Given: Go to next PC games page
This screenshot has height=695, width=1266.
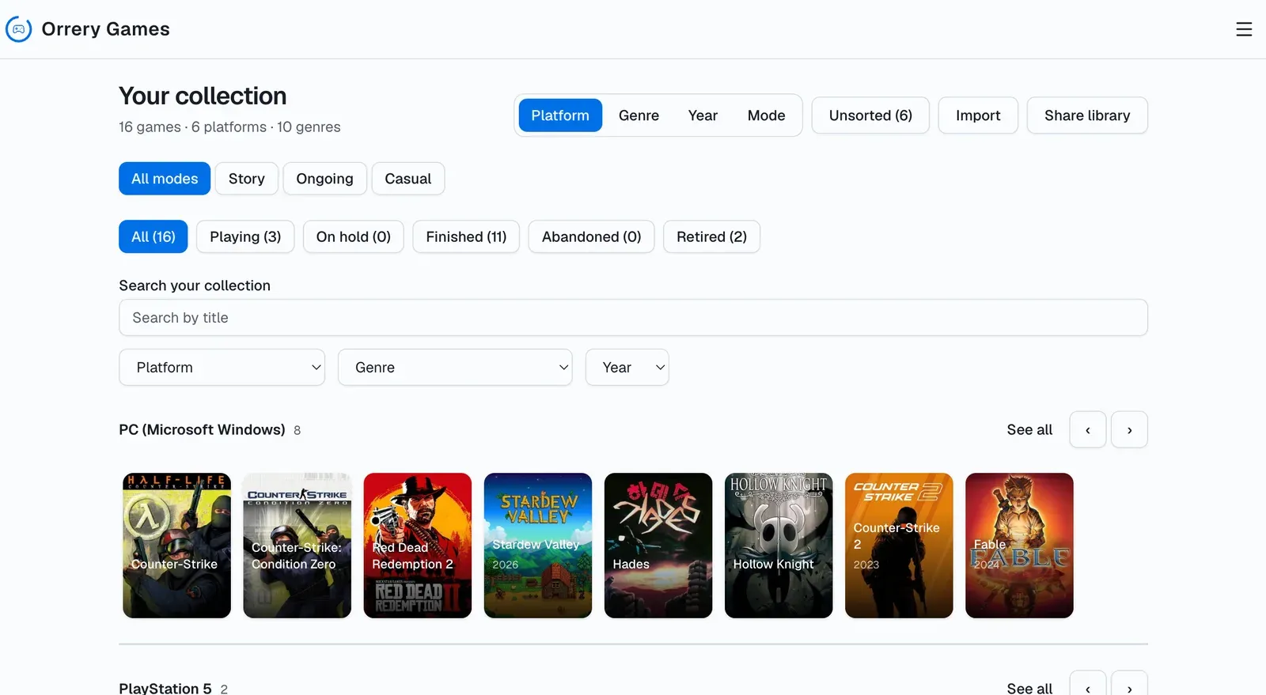Looking at the screenshot, I should pos(1129,430).
